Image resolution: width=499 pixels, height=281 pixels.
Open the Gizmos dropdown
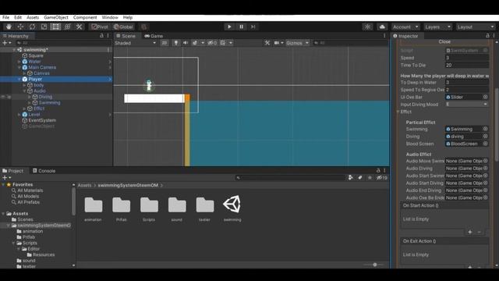(x=298, y=43)
